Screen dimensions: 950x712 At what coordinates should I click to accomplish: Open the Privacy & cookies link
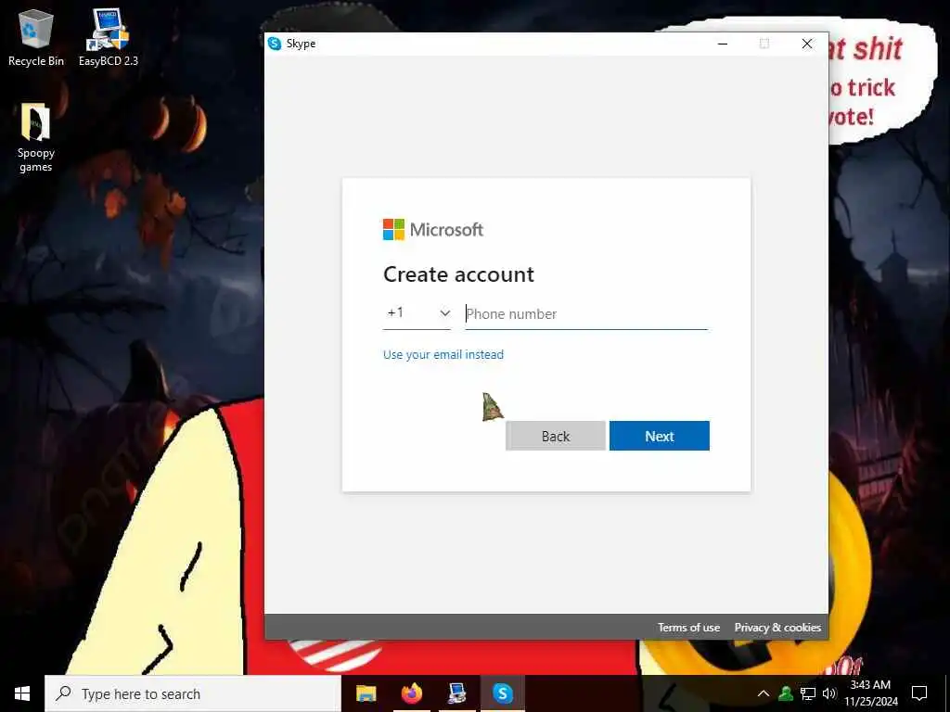tap(777, 628)
